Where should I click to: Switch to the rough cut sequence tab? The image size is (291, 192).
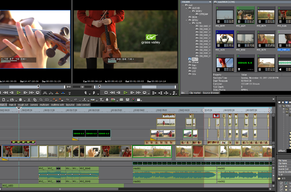pos(23,105)
